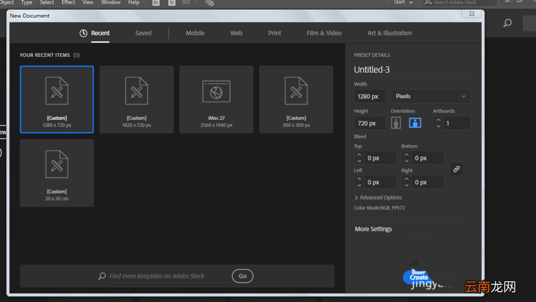536x302 pixels.
Task: Open the Effect menu
Action: 69,2
